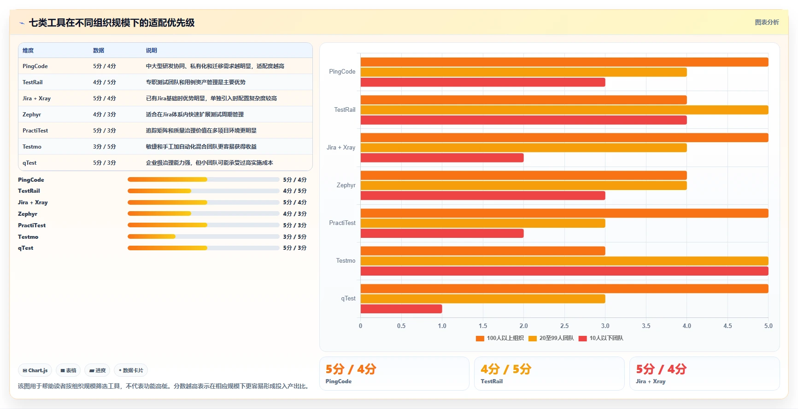This screenshot has width=798, height=409.
Task: Click the 维度 column header
Action: coord(28,51)
